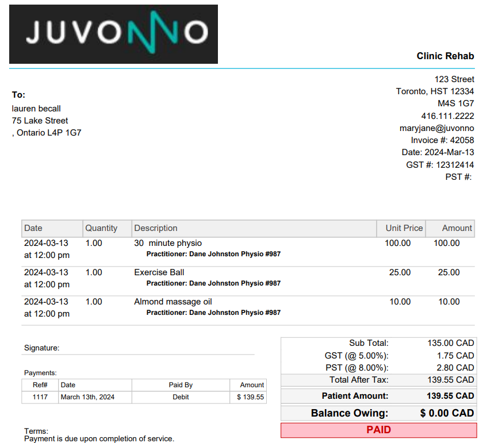The image size is (483, 443).
Task: Select '30 minute physio' description
Action: pyautogui.click(x=168, y=243)
